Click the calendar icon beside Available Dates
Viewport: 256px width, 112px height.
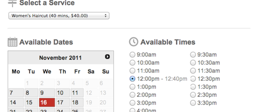tap(12, 42)
